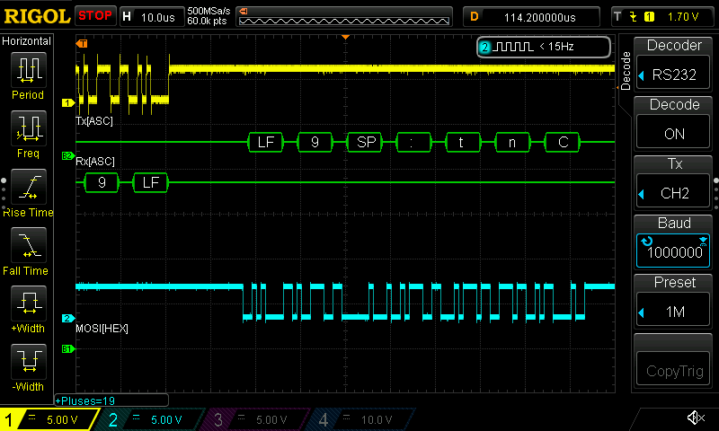Select the Freq measurement icon
Image resolution: width=719 pixels, height=431 pixels.
(x=27, y=128)
